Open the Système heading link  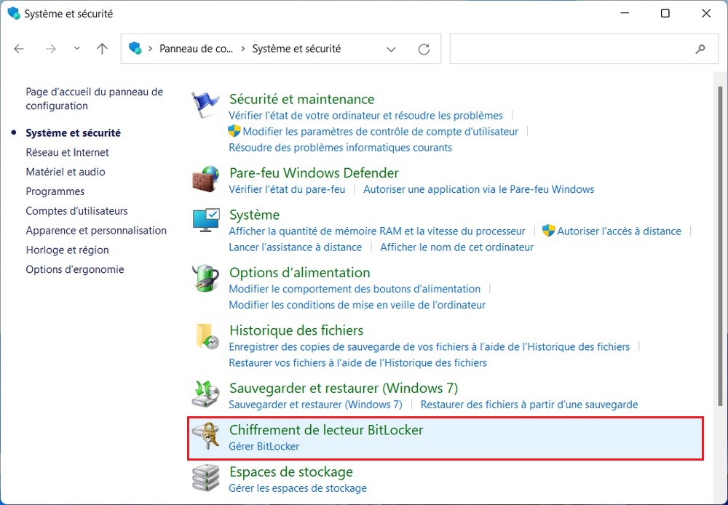(x=254, y=215)
